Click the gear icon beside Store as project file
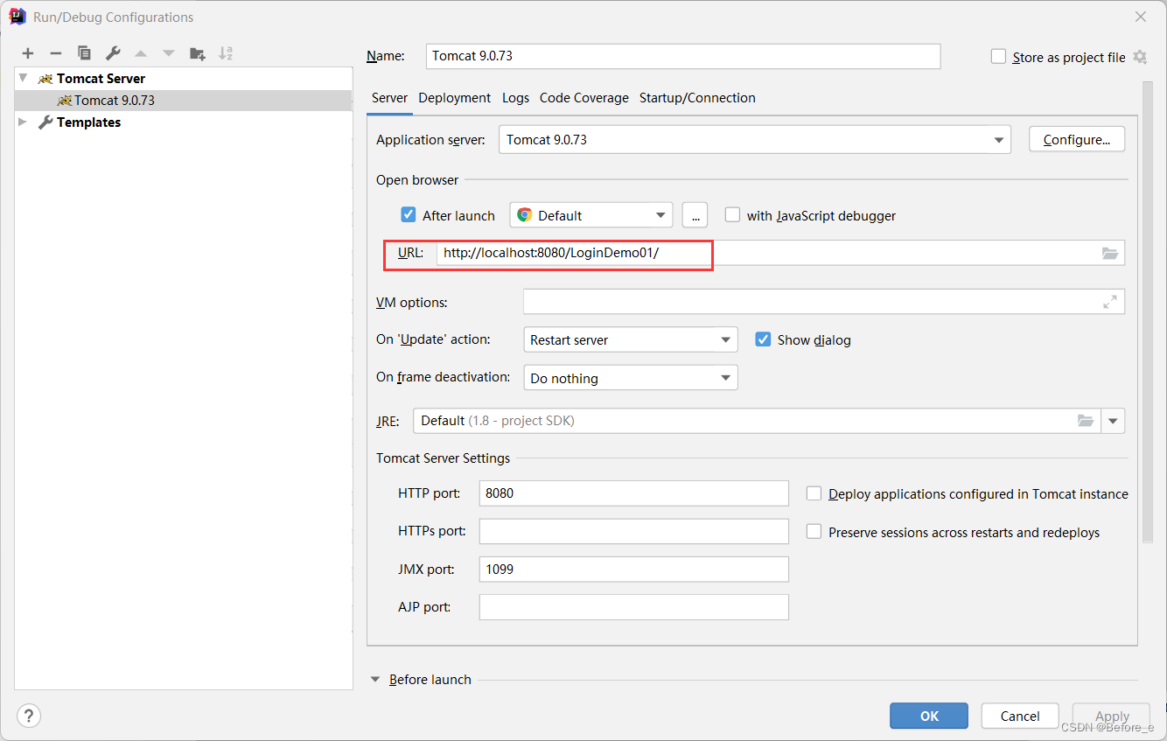Screen dimensions: 1167x741 [x=1140, y=57]
